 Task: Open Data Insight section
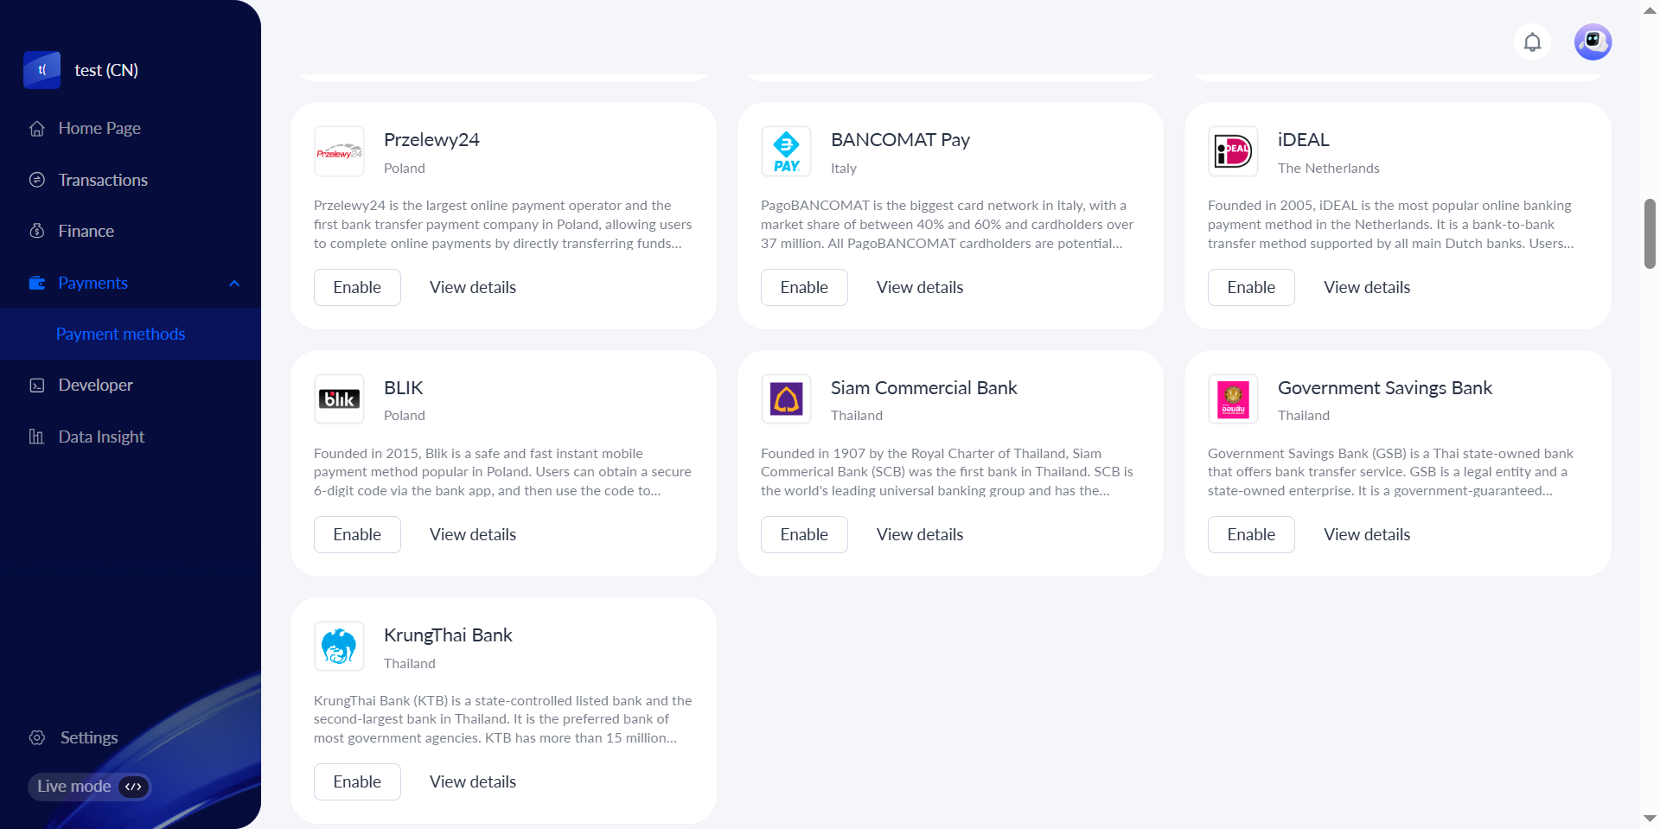coord(101,437)
